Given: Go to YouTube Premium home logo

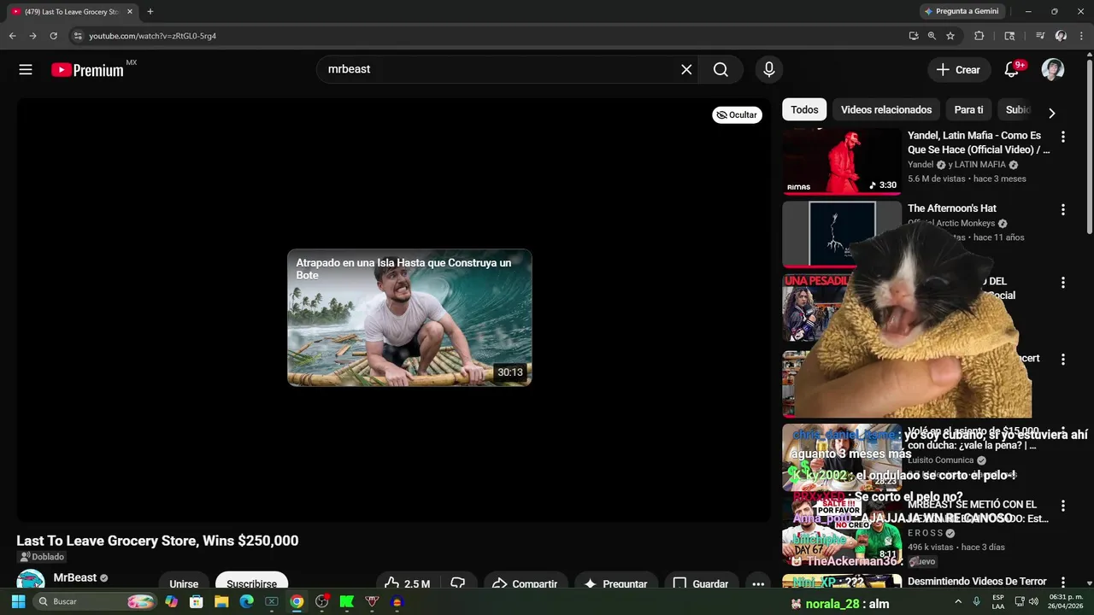Looking at the screenshot, I should click(88, 70).
